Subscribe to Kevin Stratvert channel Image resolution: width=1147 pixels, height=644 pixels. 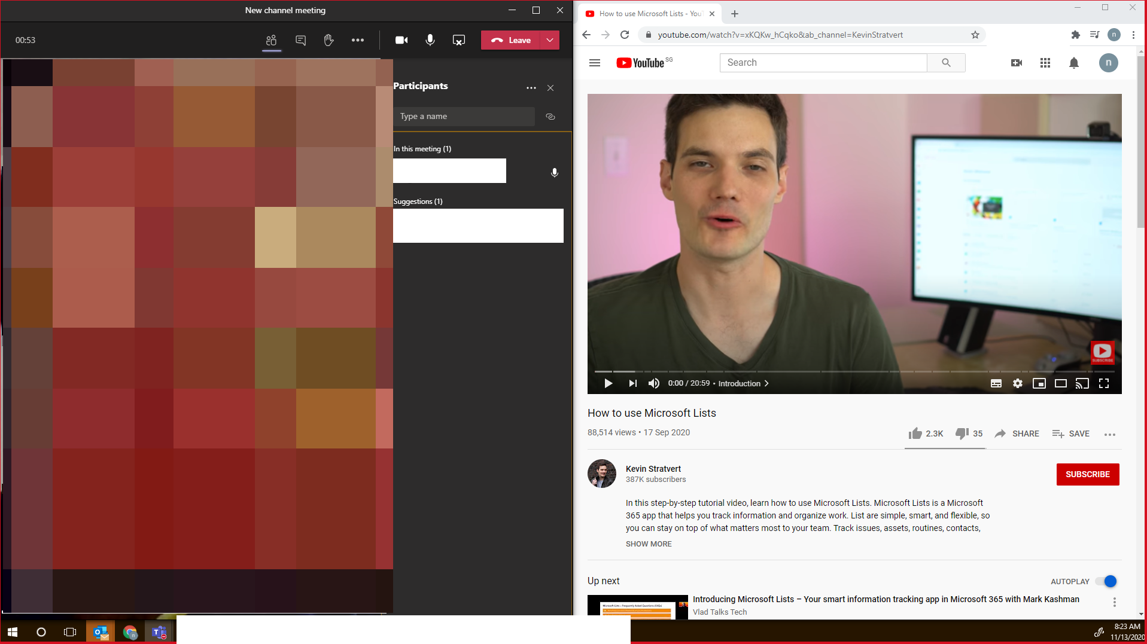1088,474
